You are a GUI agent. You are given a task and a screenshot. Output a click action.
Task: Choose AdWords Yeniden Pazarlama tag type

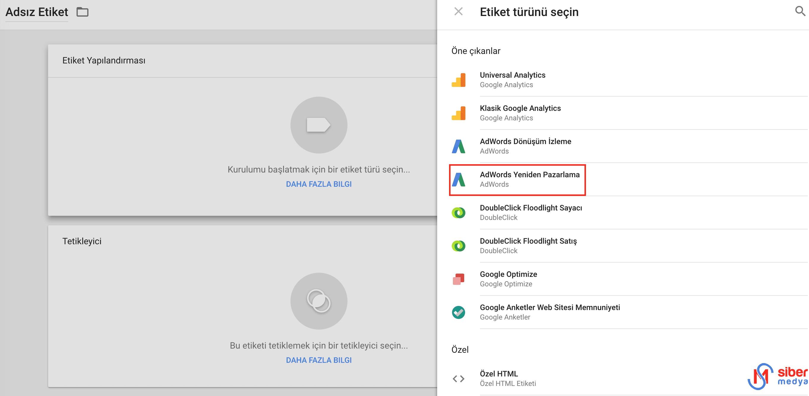[x=629, y=179]
